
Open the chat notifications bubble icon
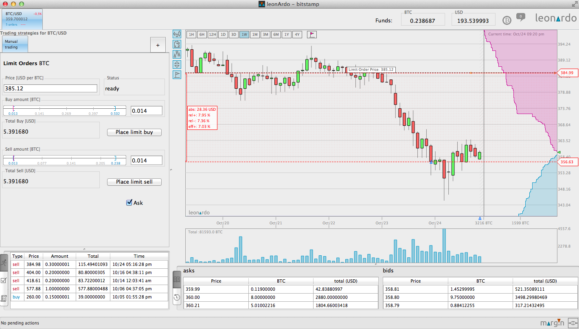(x=520, y=17)
